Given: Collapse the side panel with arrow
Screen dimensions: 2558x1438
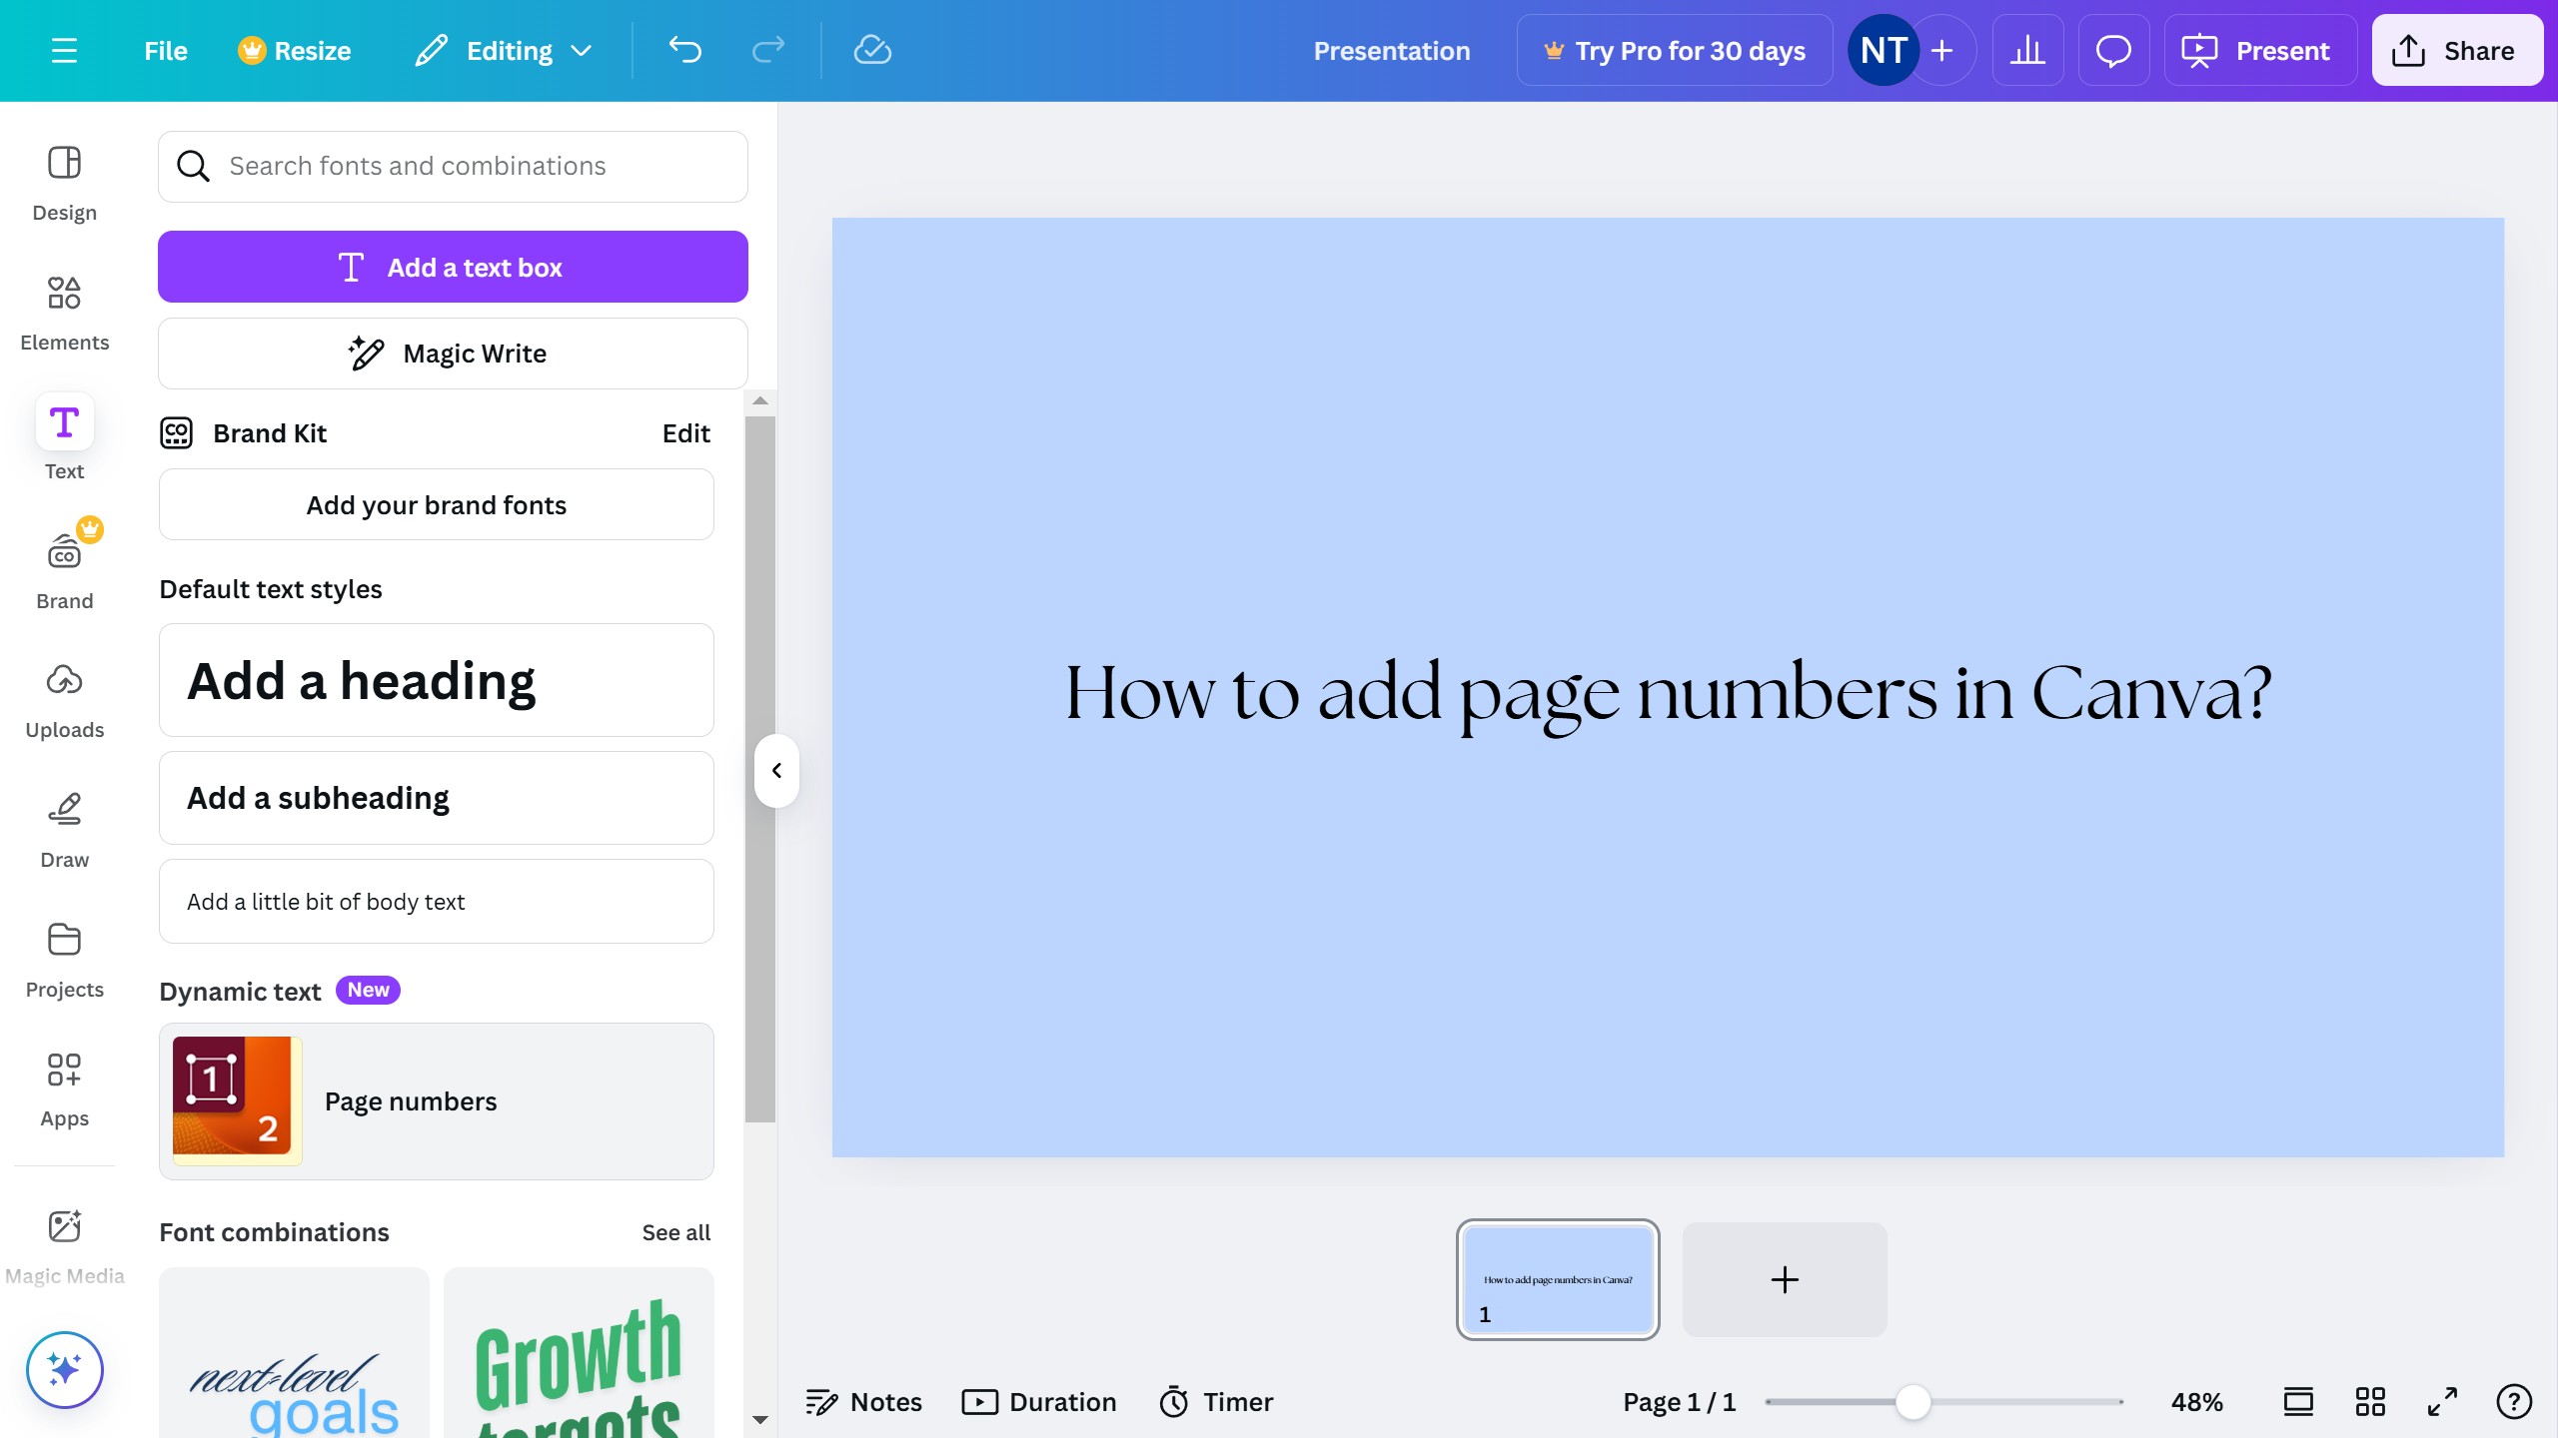Looking at the screenshot, I should [x=776, y=770].
